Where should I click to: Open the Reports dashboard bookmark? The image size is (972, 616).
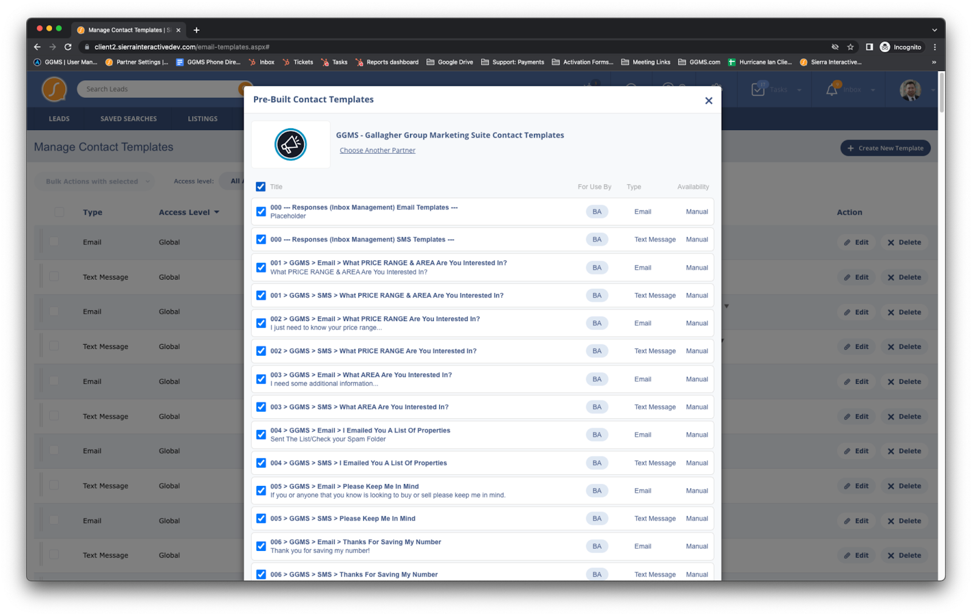[387, 62]
